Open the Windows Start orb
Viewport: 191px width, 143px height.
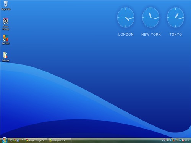[x=5, y=140]
